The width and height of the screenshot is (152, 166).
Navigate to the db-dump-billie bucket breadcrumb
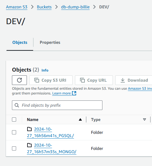75,7
